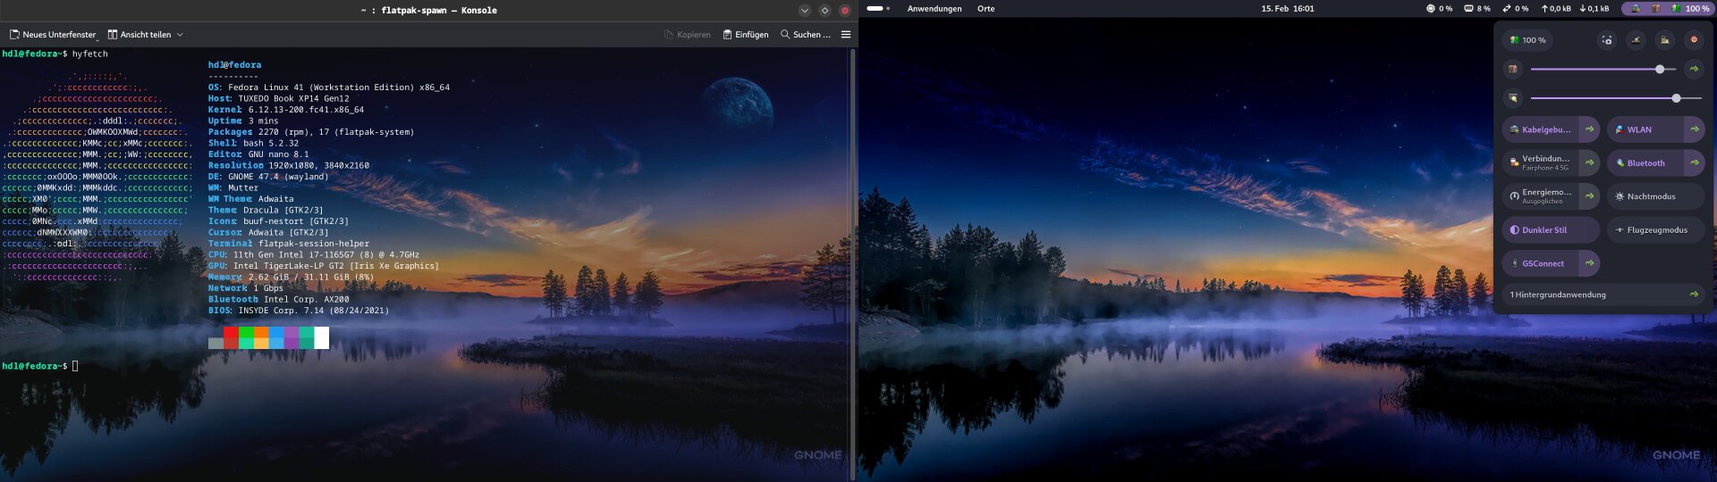Click the red power icon in quick settings
This screenshot has height=482, width=1717.
[1694, 40]
